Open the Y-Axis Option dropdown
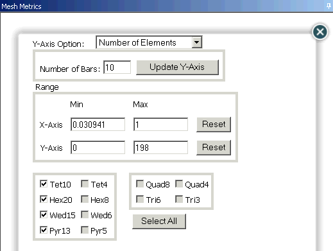The width and height of the screenshot is (333, 251). (196, 42)
